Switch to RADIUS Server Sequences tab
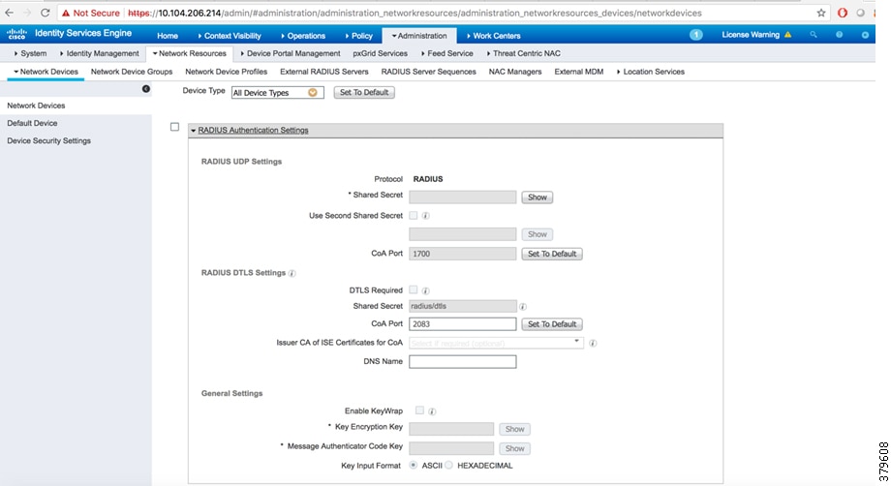891x486 pixels. click(x=428, y=72)
